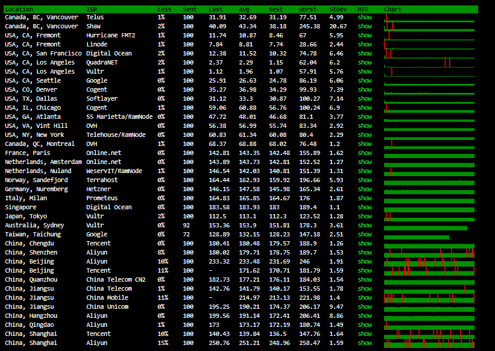The image size is (495, 351).
Task: Click the ISP column header
Action: (x=92, y=10)
